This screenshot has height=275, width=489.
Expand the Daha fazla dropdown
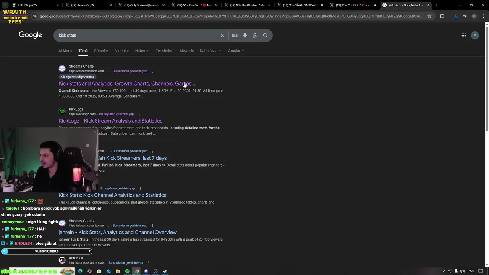pyautogui.click(x=210, y=51)
